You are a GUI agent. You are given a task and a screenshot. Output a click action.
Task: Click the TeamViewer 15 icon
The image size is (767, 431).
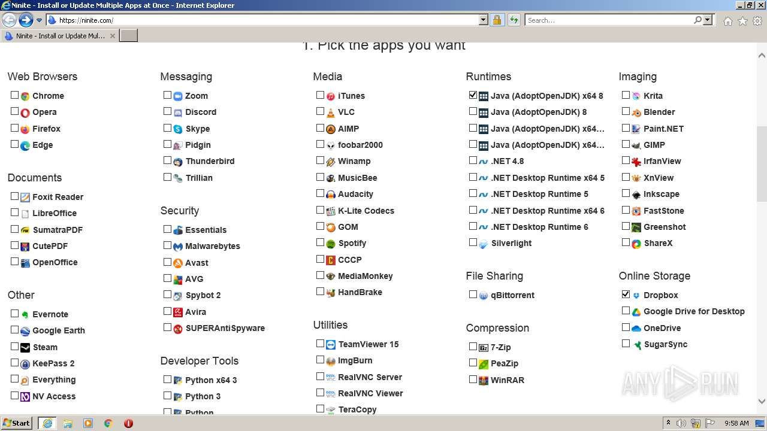click(331, 345)
